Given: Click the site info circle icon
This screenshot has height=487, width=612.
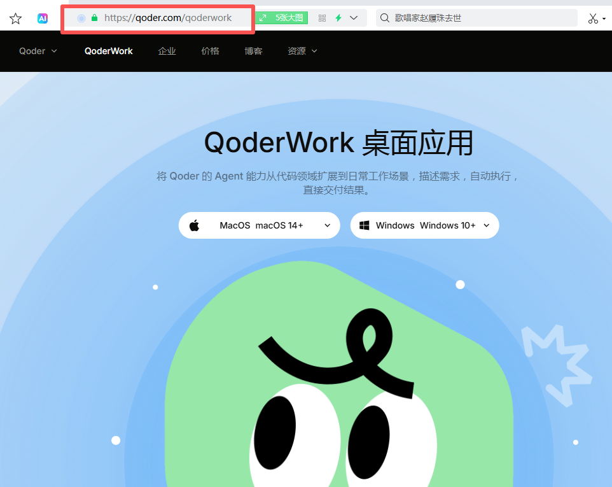Looking at the screenshot, I should coord(81,18).
